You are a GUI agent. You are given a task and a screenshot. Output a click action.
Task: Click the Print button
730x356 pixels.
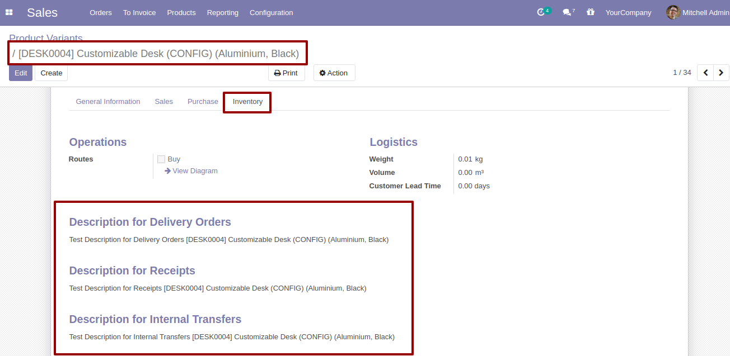[286, 73]
